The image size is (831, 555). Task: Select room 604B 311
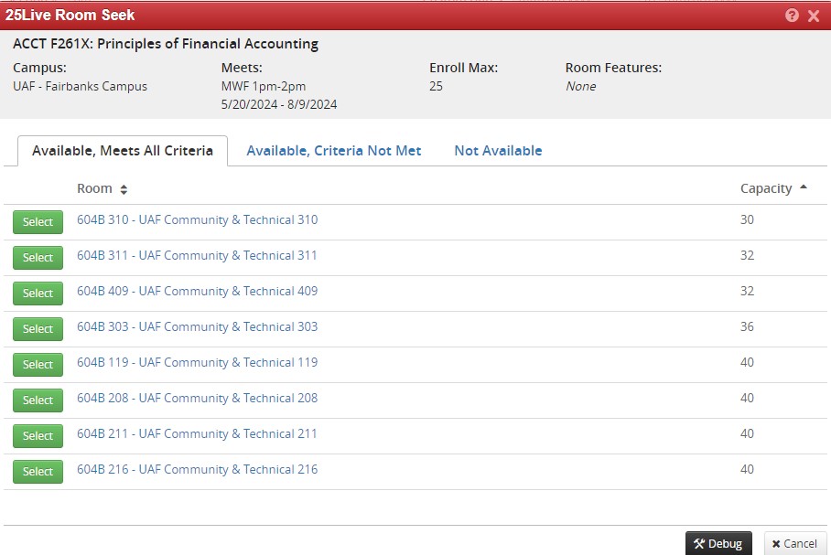pos(38,258)
